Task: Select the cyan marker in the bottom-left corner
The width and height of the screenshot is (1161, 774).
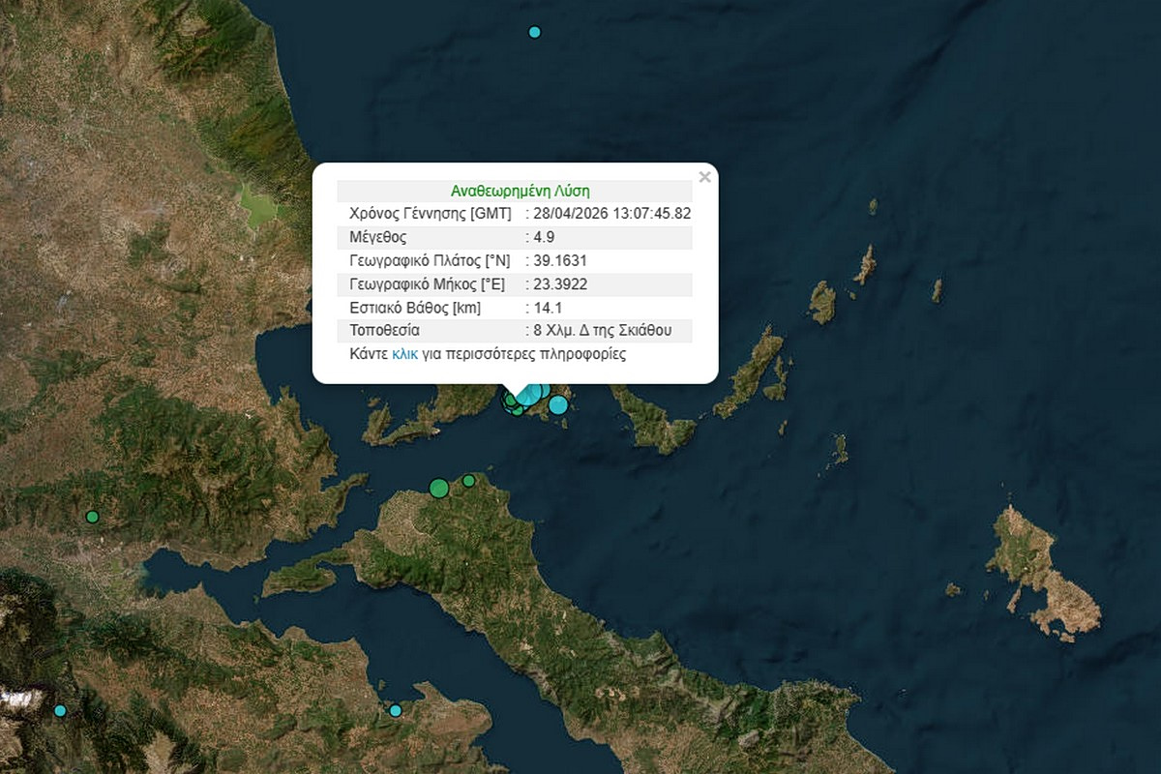Action: pos(60,710)
